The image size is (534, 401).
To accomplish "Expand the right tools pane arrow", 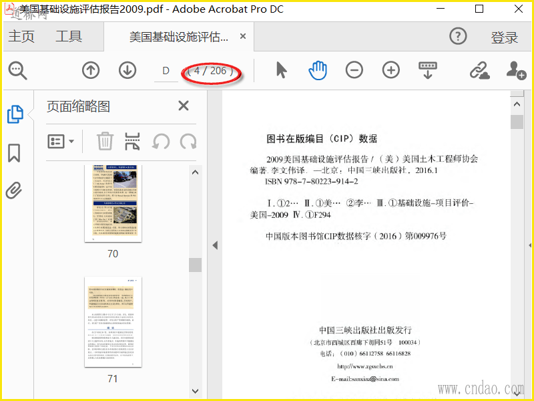I will [x=530, y=245].
